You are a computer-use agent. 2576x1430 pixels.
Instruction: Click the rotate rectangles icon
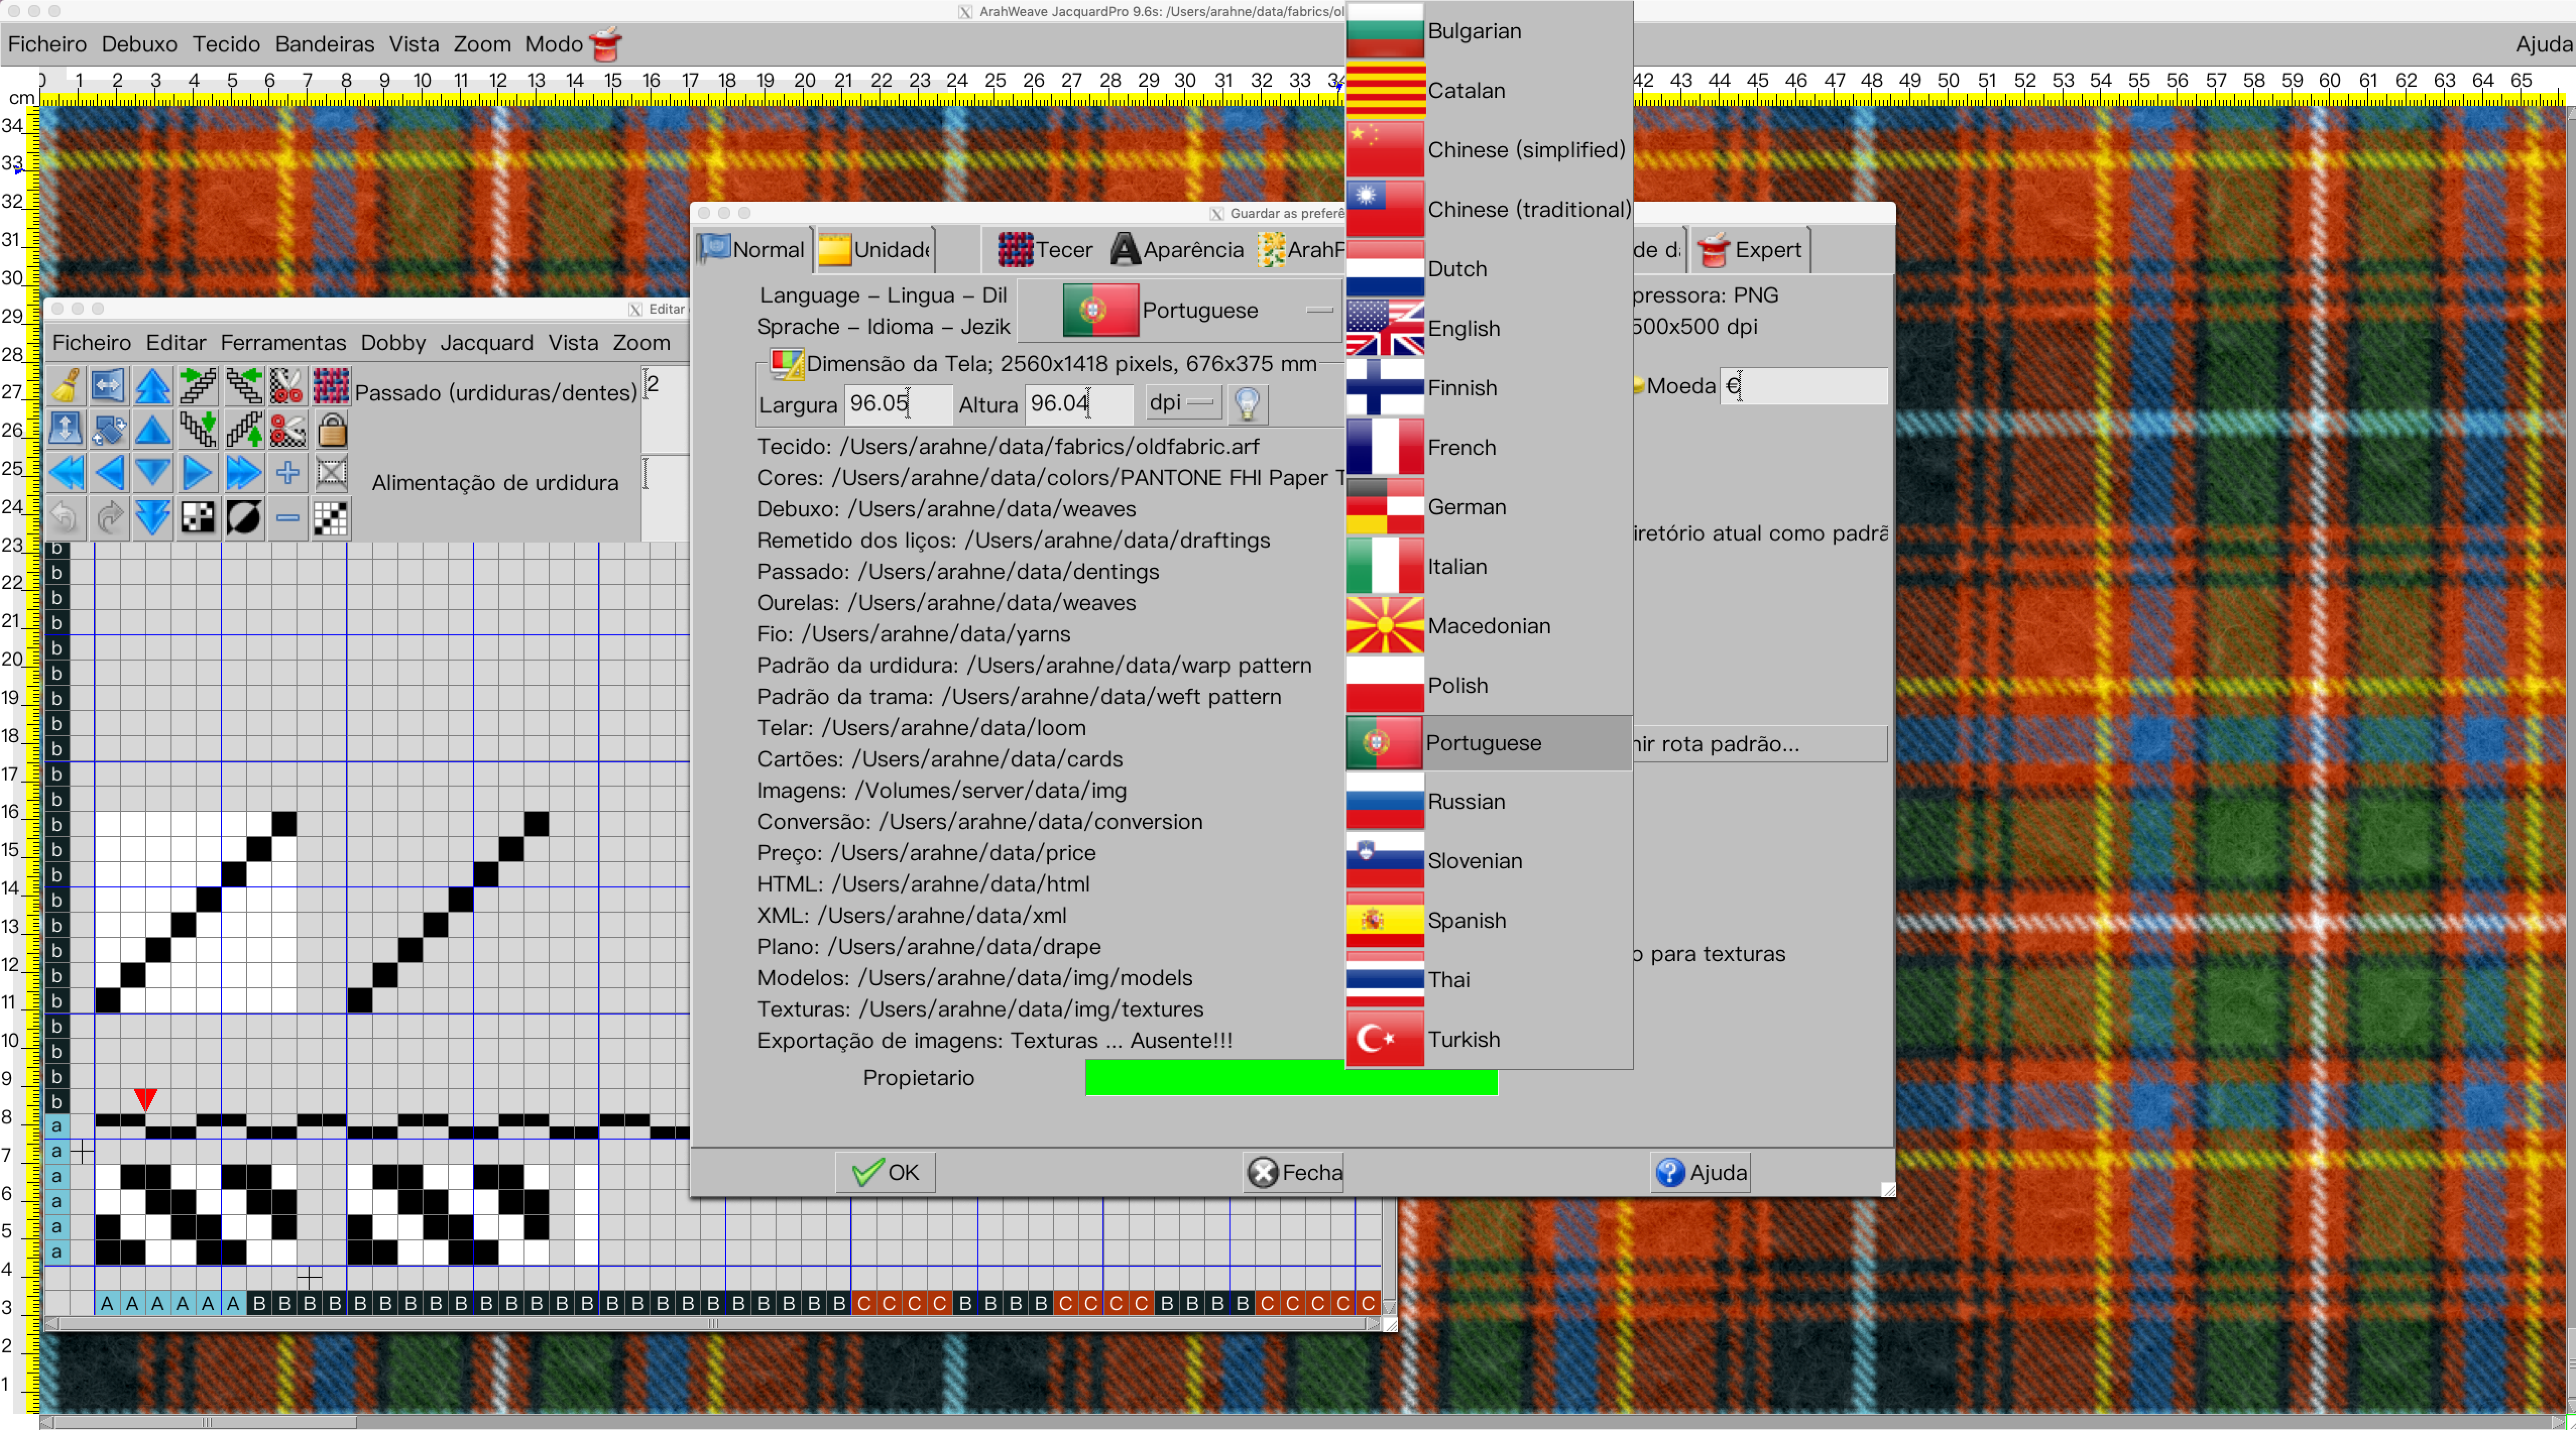[x=108, y=430]
